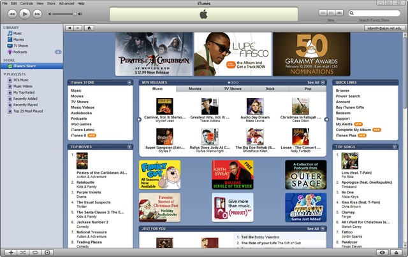Viewport: 408px width, 257px height.
Task: Open the Grammy Awards Nominations banner
Action: 312,54
